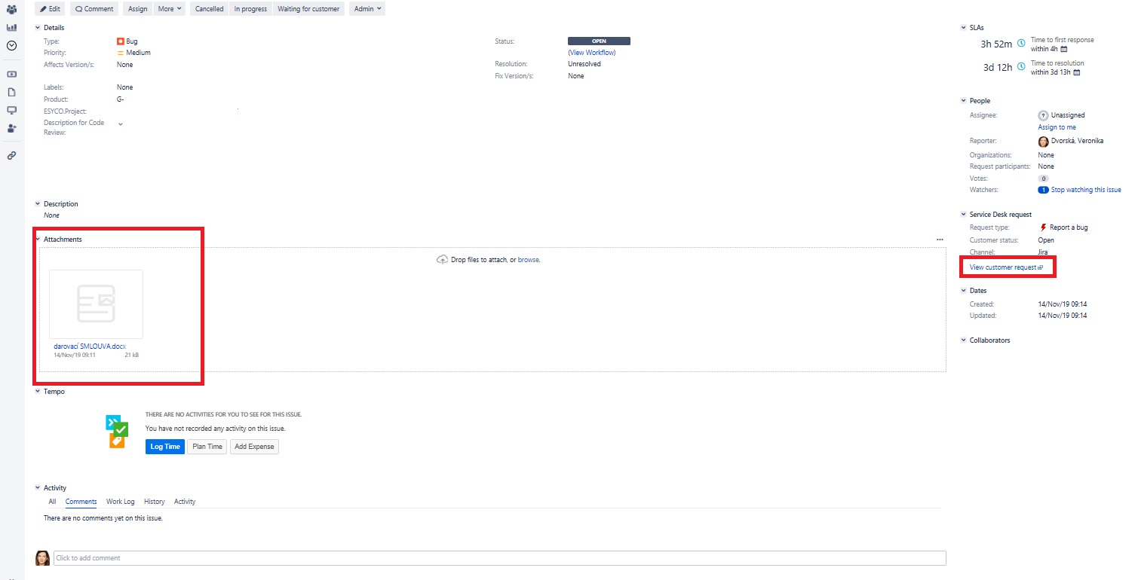
Task: Collapse the Description section
Action: [38, 204]
